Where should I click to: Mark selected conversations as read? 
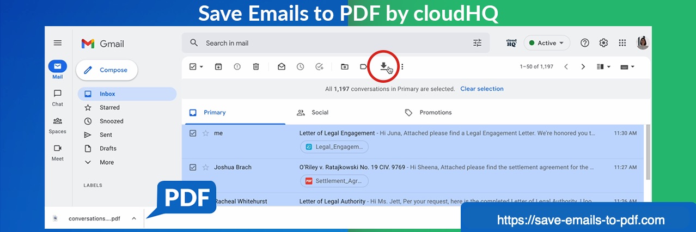282,66
